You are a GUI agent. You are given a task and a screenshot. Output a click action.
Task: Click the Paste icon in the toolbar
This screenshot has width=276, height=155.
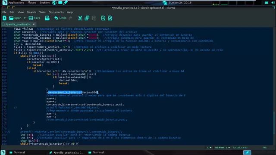(94, 18)
